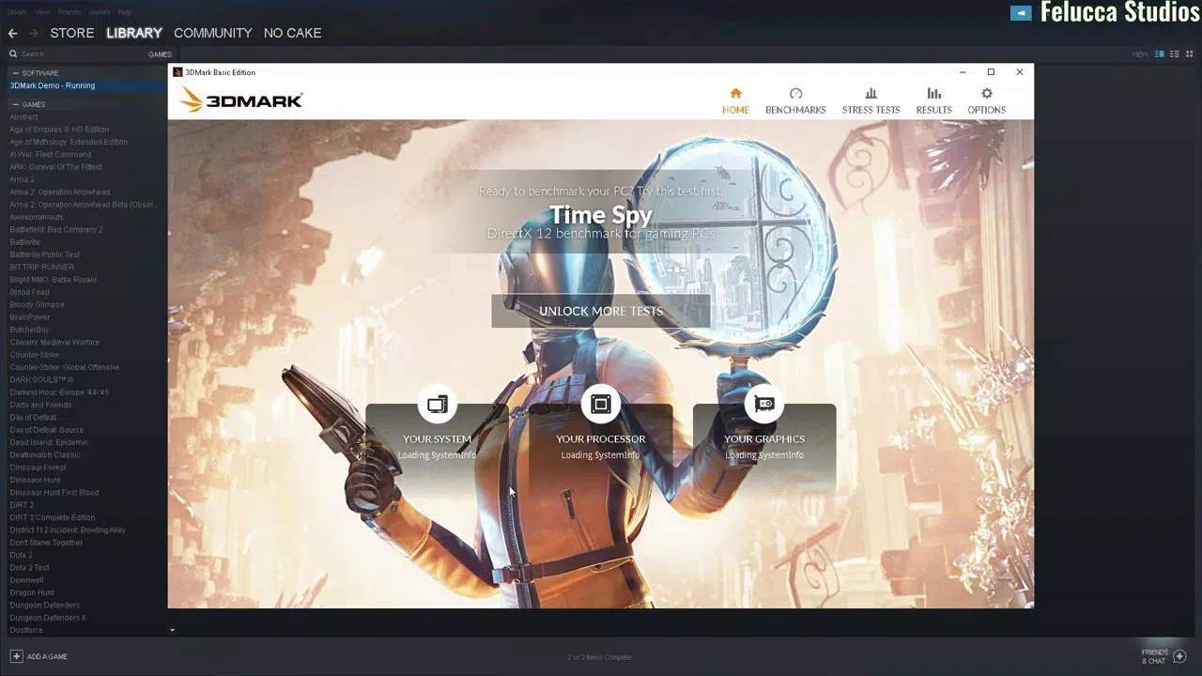Click the Time Spy benchmark title
The width and height of the screenshot is (1202, 676).
point(600,215)
